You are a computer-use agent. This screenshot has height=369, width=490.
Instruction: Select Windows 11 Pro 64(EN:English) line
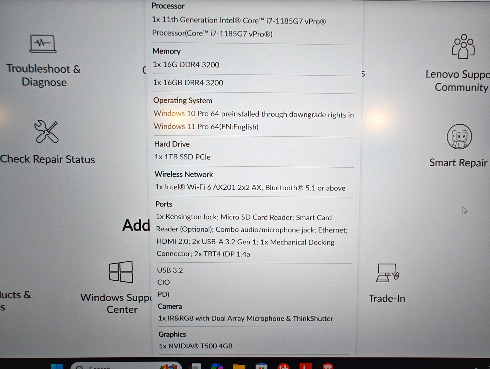click(x=206, y=127)
